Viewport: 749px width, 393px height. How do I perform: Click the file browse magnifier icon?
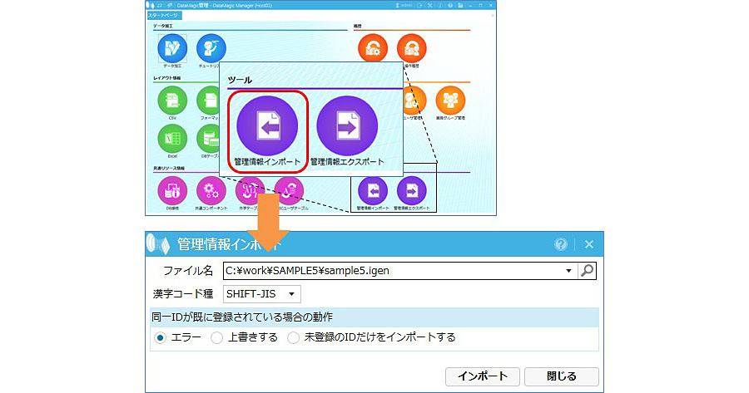[588, 270]
